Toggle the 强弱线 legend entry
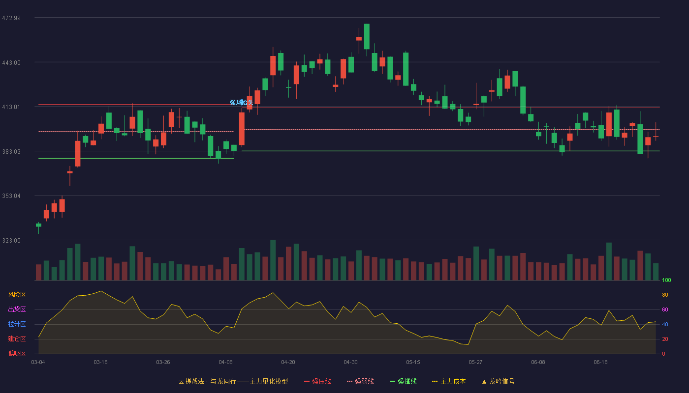Screen dimensions: 689x393 click(x=360, y=381)
